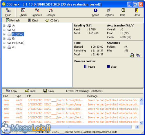Select the error row for Esercizi Access\88-8…

tap(71, 100)
